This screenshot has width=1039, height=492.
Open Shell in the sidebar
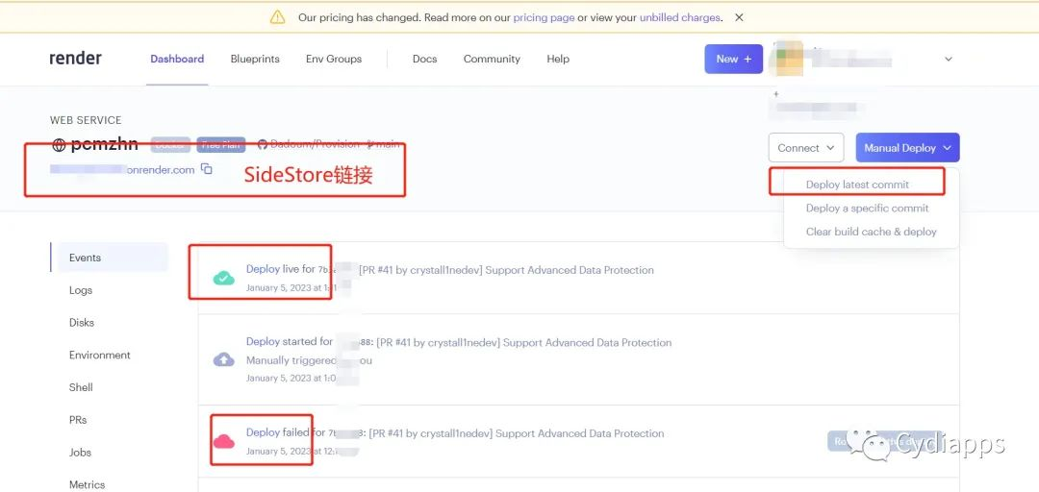click(x=81, y=387)
